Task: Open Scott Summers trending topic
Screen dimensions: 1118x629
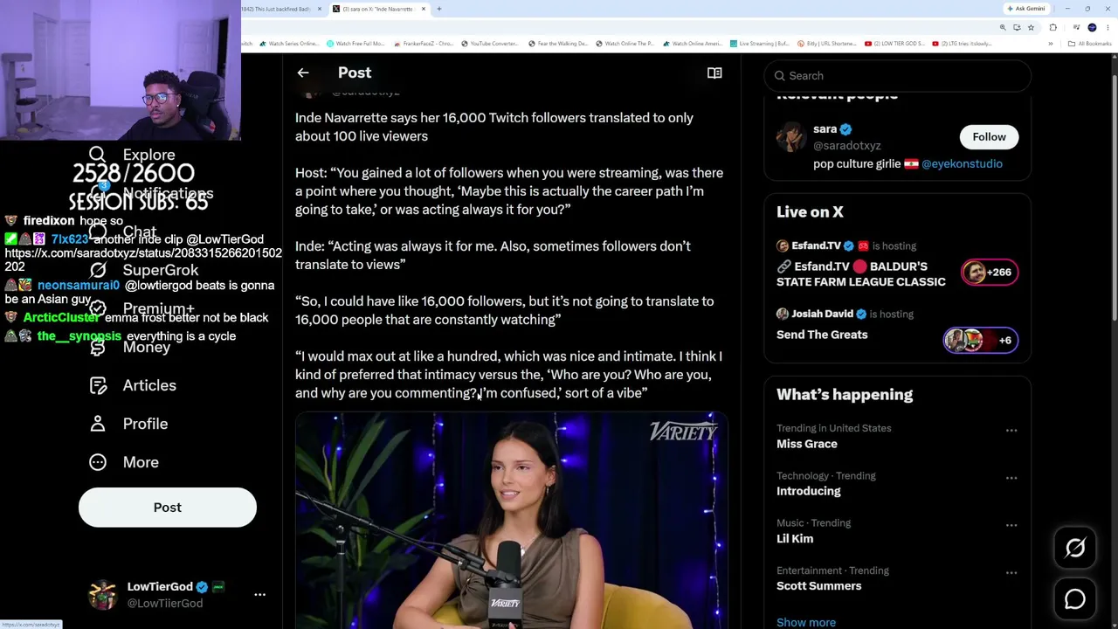Action: click(818, 586)
